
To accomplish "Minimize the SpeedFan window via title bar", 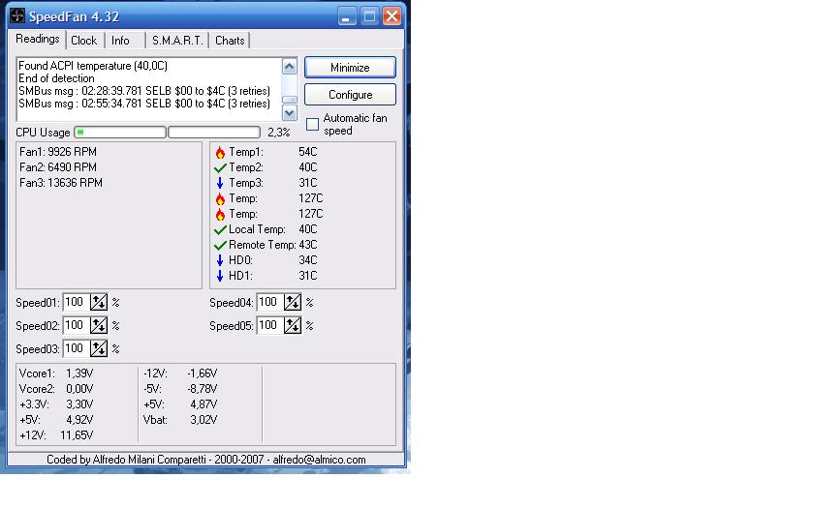I will 347,16.
